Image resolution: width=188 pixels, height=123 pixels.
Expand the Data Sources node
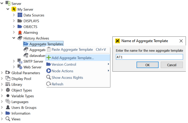[x=14, y=15]
